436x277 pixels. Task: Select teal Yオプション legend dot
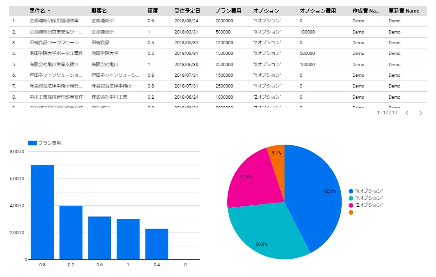351,198
